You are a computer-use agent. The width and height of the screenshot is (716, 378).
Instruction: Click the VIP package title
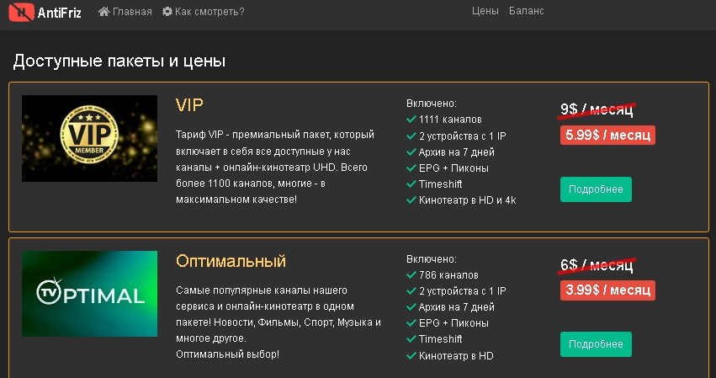(190, 105)
